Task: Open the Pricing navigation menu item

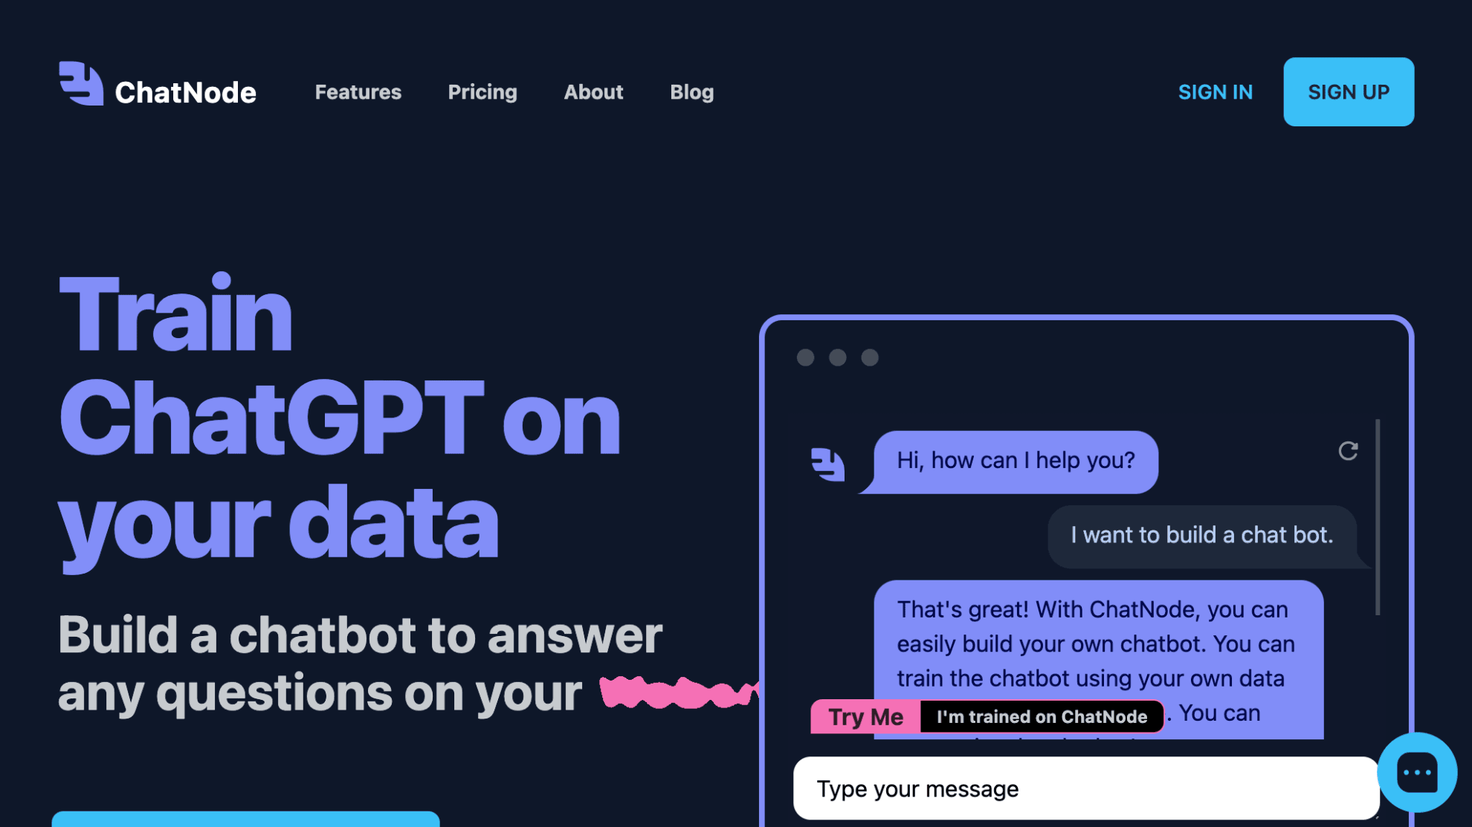Action: [x=482, y=92]
